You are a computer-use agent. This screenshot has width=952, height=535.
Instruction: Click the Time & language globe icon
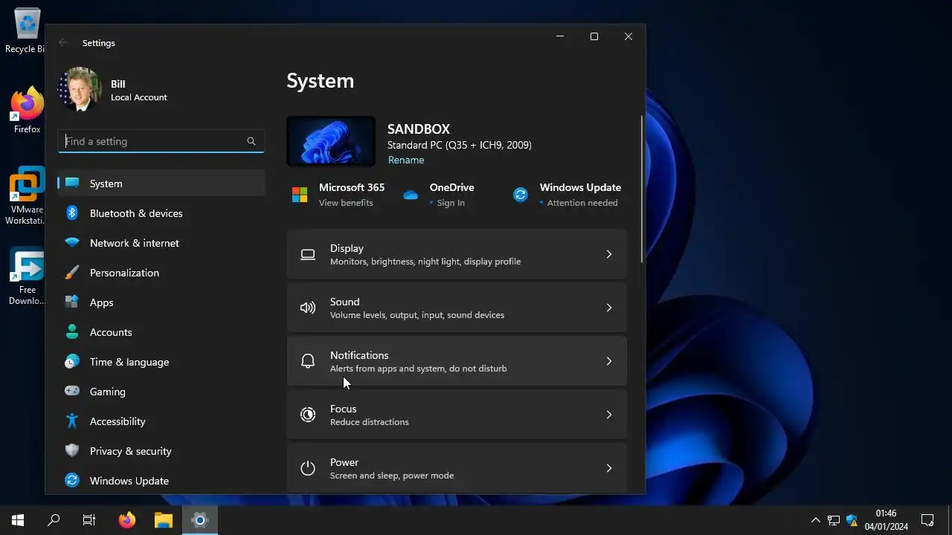(x=72, y=361)
